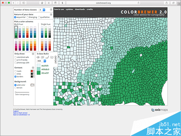The image size is (181, 136).
Task: Select the diverging data radio button
Action: tap(28, 17)
